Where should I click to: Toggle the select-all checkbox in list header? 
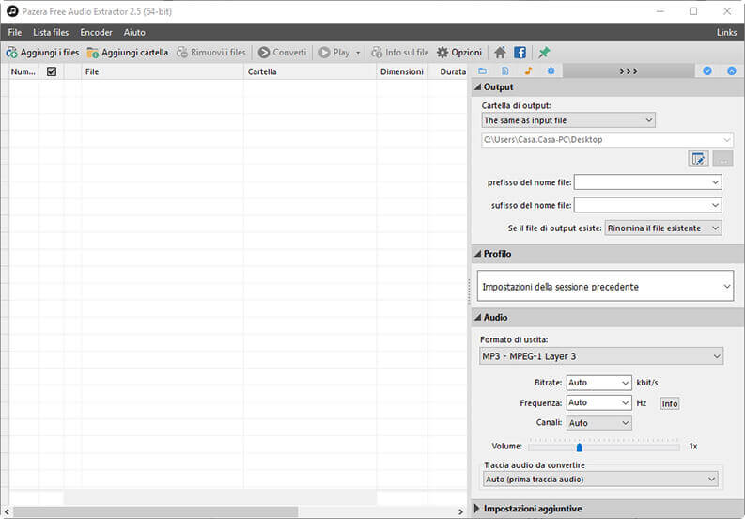pyautogui.click(x=52, y=71)
